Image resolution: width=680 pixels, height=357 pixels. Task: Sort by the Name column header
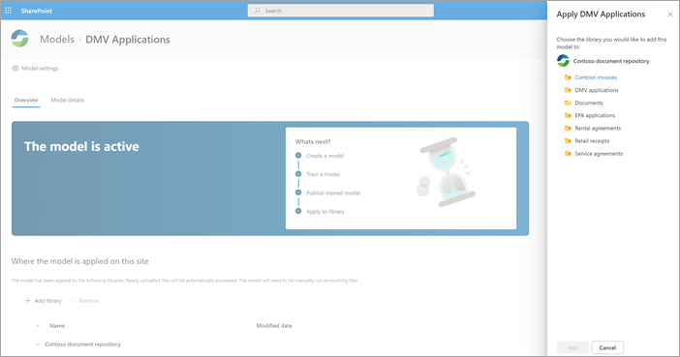tap(57, 326)
